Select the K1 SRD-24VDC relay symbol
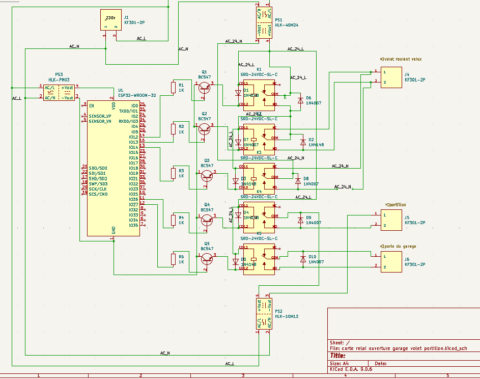 pos(259,95)
